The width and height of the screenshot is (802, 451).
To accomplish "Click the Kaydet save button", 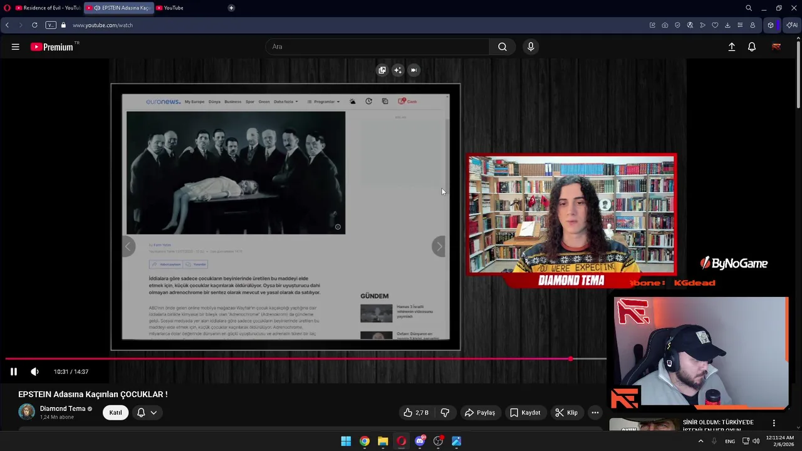I will (525, 413).
